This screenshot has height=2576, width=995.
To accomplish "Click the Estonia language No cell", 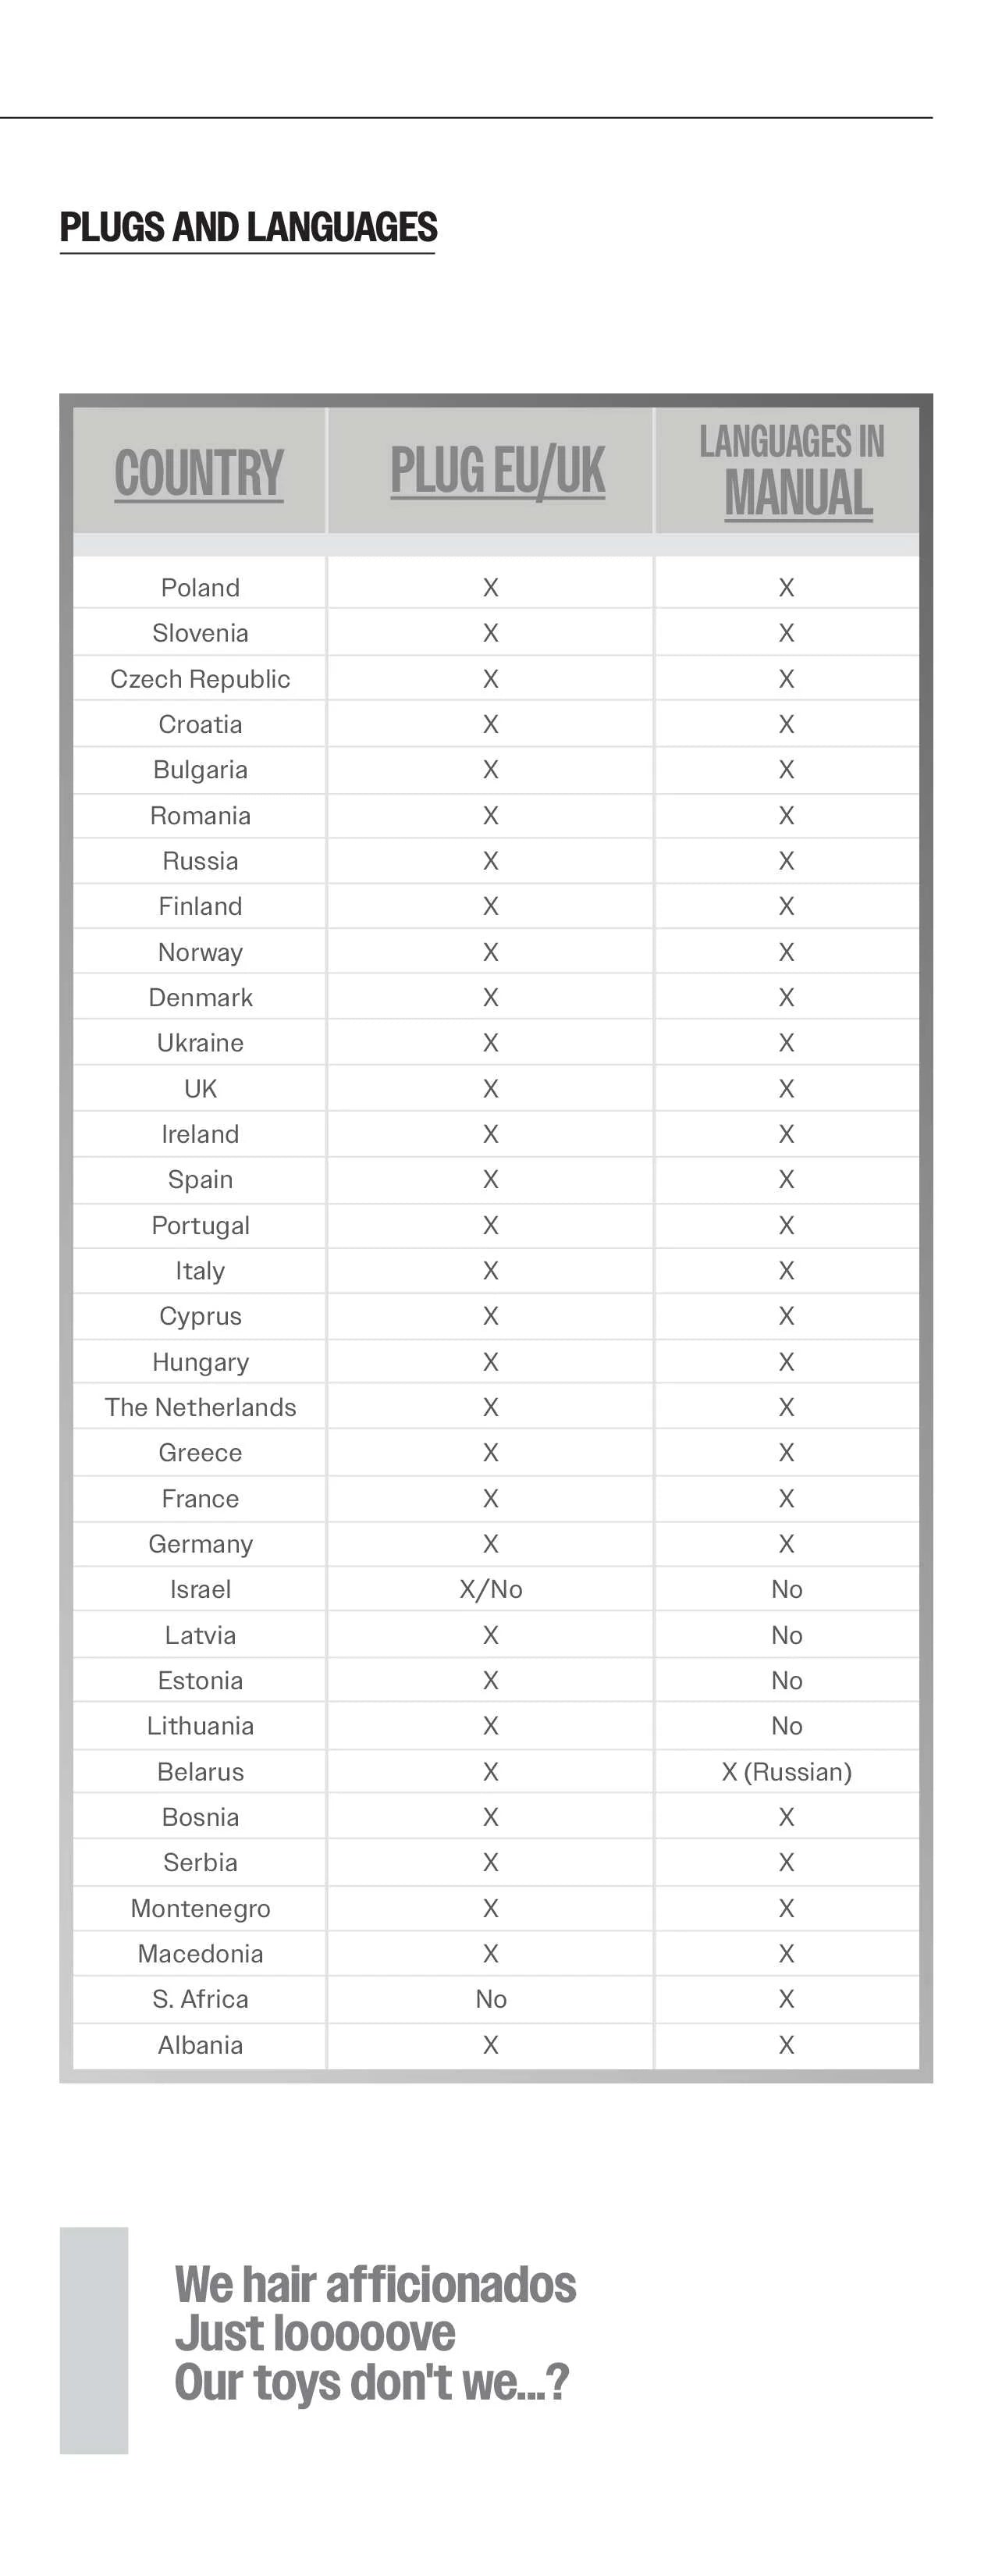I will tap(787, 1680).
